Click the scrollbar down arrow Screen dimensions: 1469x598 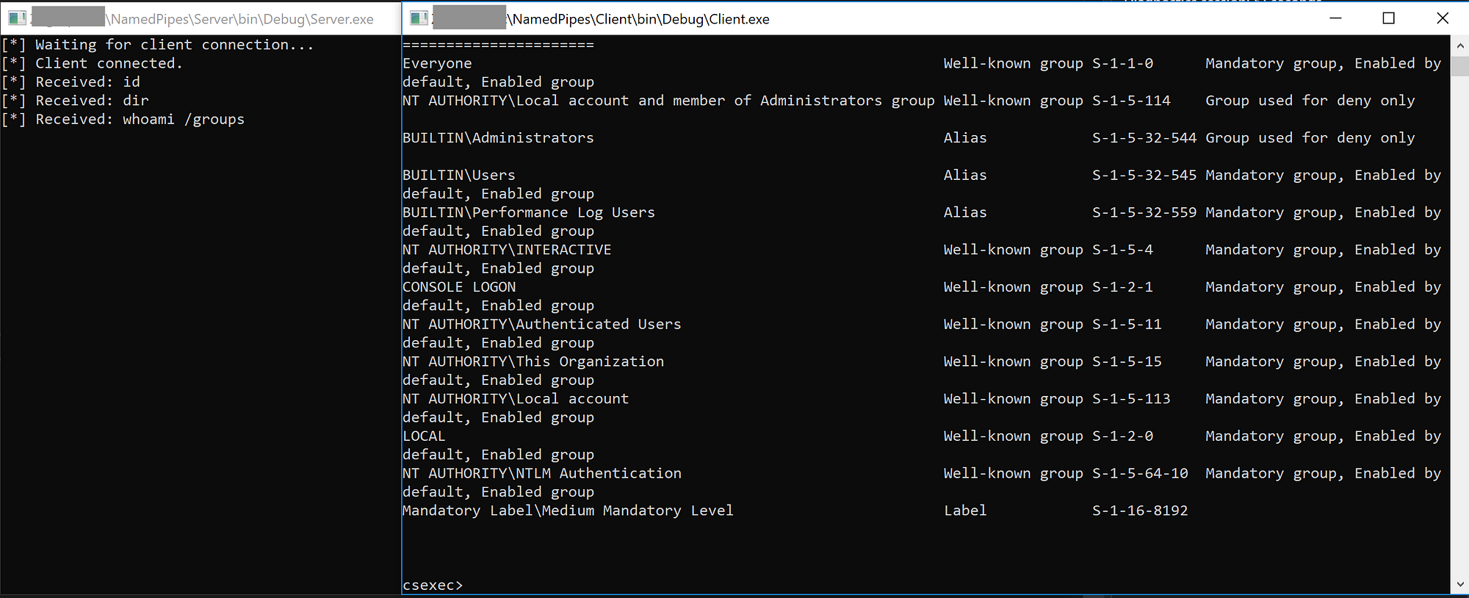[1459, 585]
